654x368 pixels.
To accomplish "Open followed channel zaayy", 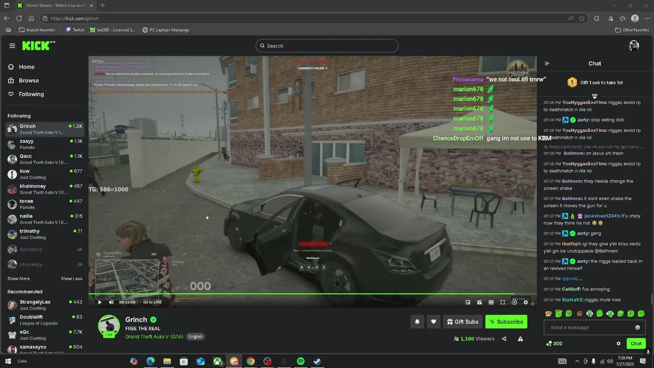I will 45,144.
